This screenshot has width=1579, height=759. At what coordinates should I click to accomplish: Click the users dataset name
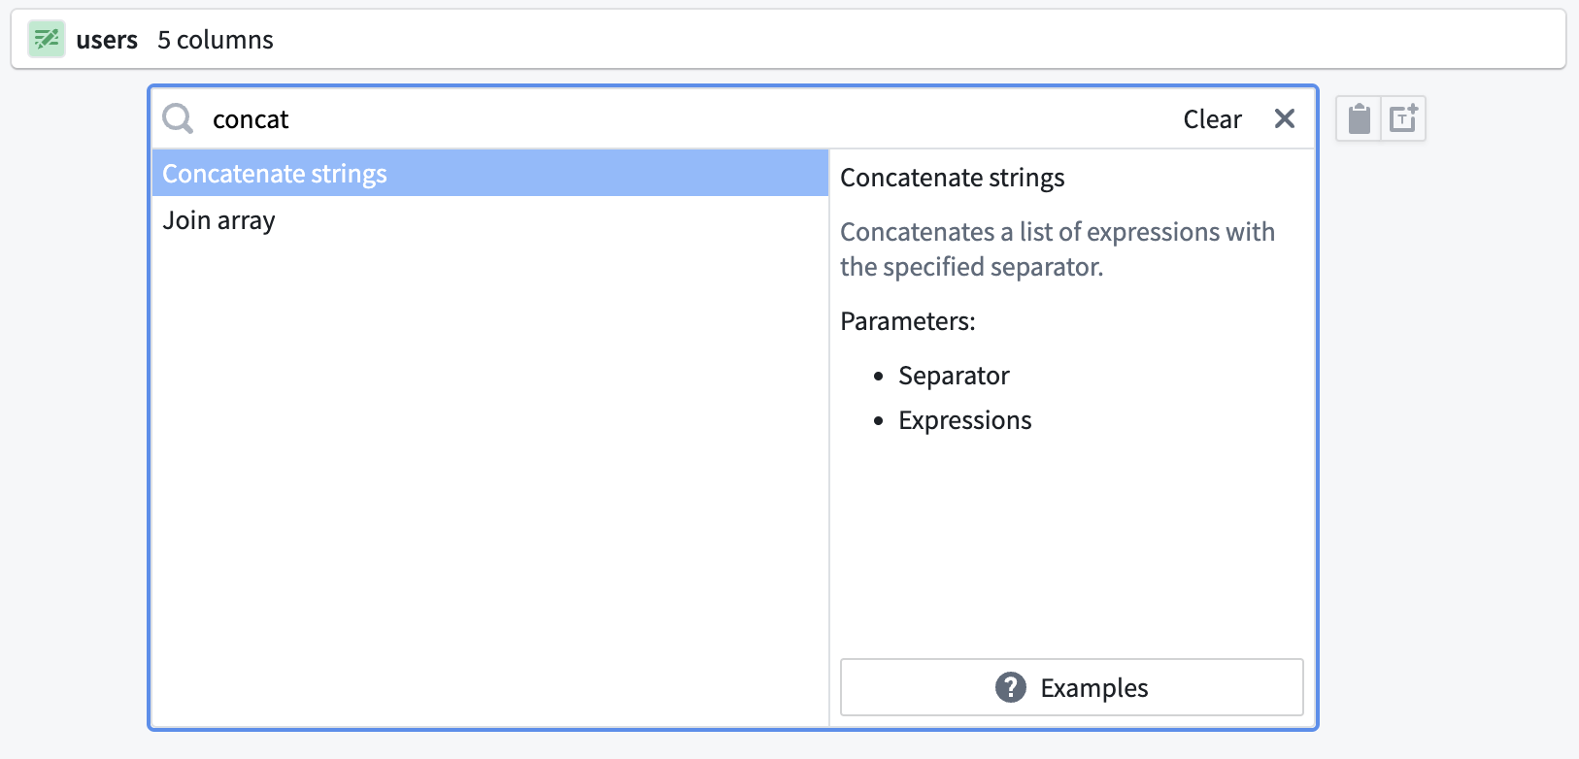pos(107,40)
